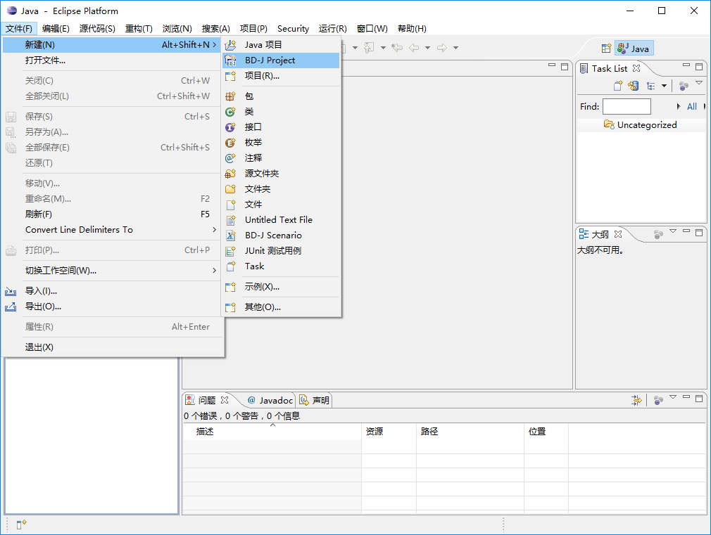Open the Forward history dropdown arrow

[x=455, y=48]
